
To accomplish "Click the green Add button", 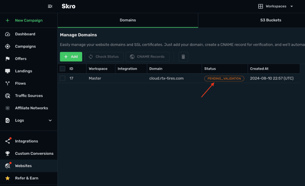I will 71,57.
